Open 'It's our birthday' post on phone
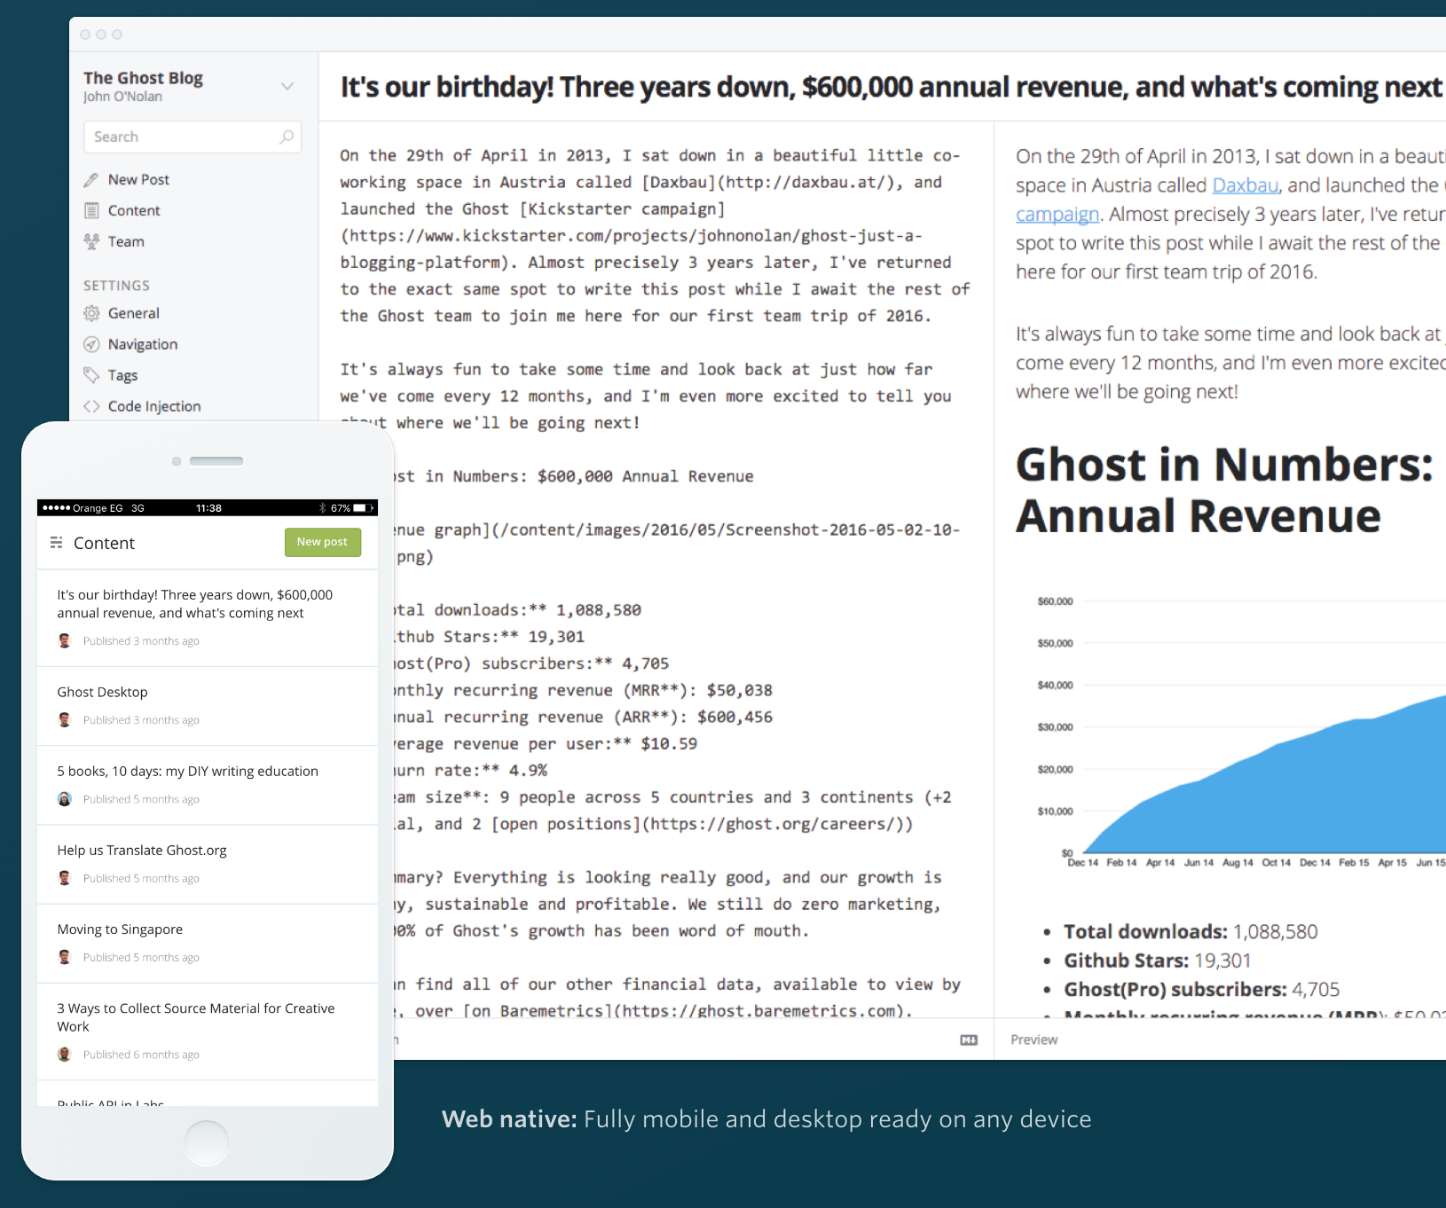1446x1208 pixels. pos(208,617)
